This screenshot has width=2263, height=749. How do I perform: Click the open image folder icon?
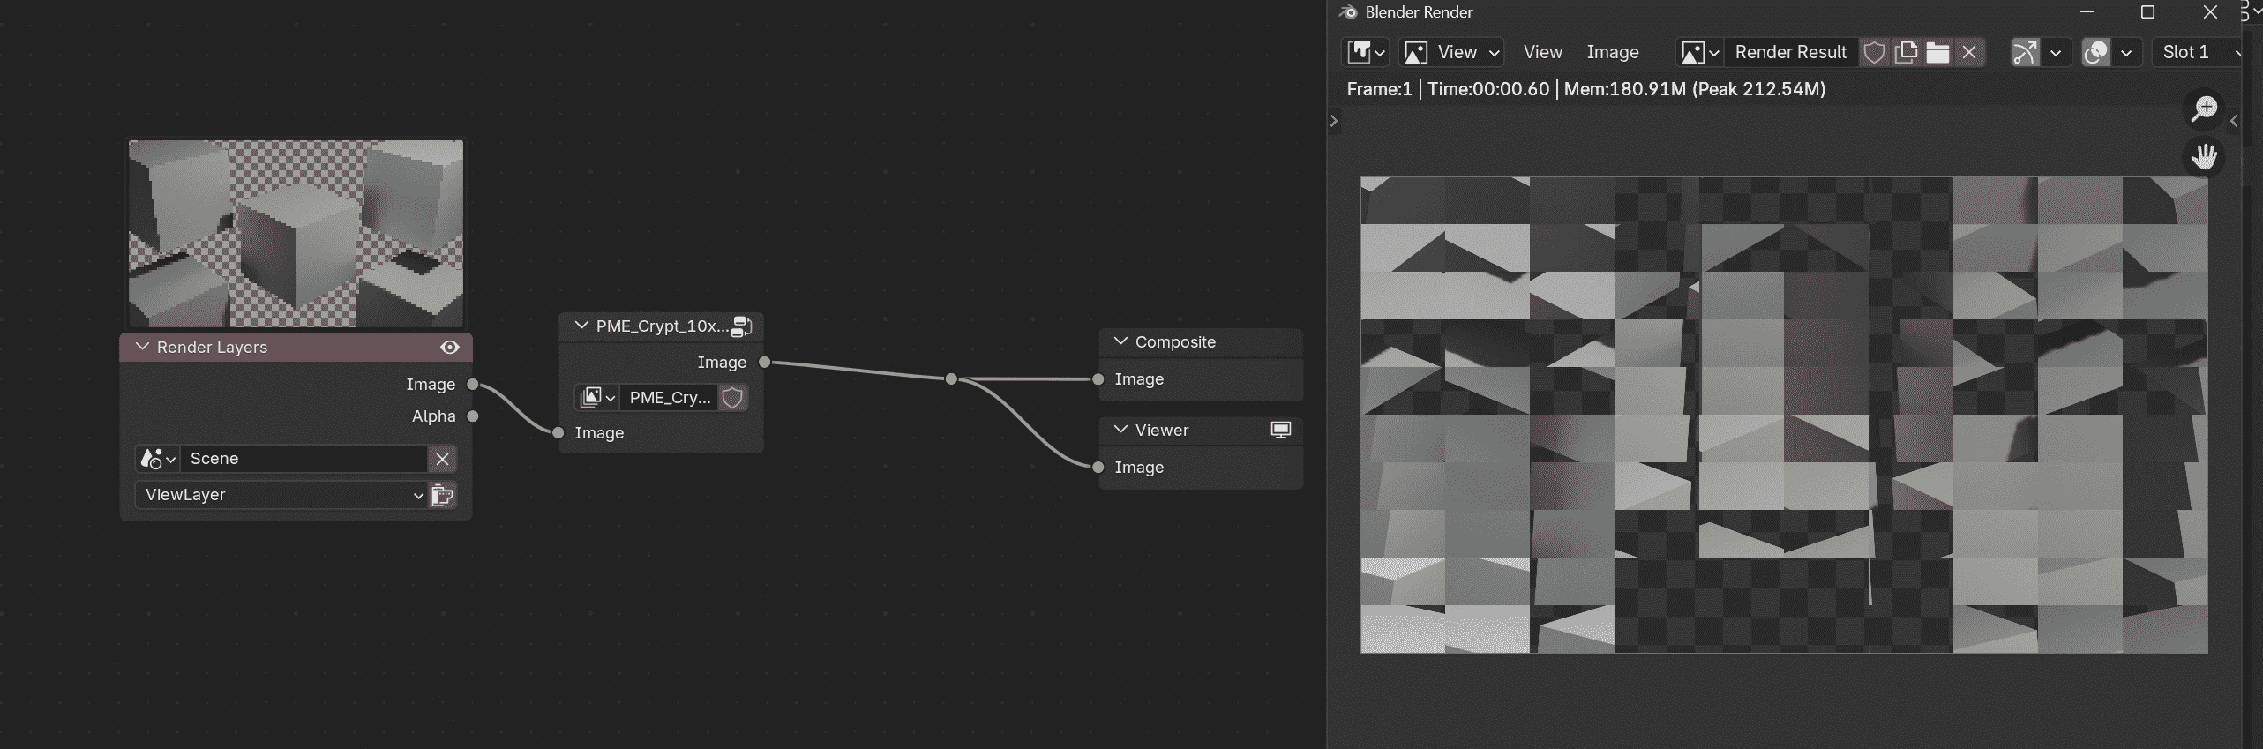[x=1937, y=52]
